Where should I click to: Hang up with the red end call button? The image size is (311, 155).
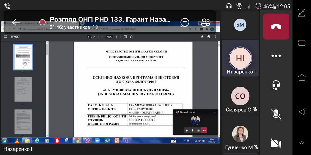coord(276,27)
